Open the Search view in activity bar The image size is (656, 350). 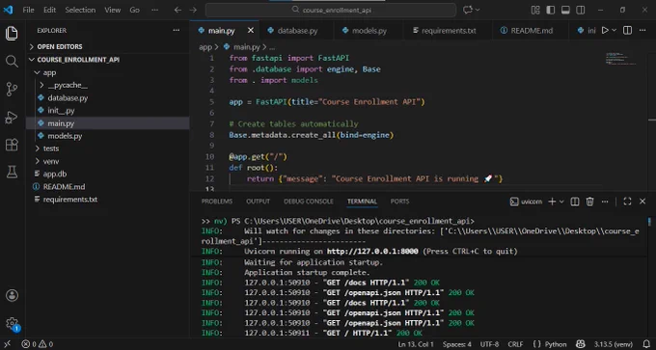(12, 62)
